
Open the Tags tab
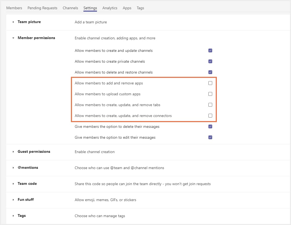pos(140,8)
